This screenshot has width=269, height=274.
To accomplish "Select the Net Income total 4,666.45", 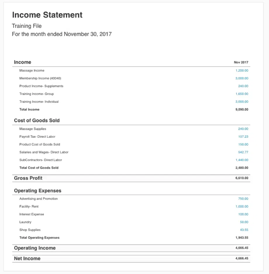I will 242,259.
